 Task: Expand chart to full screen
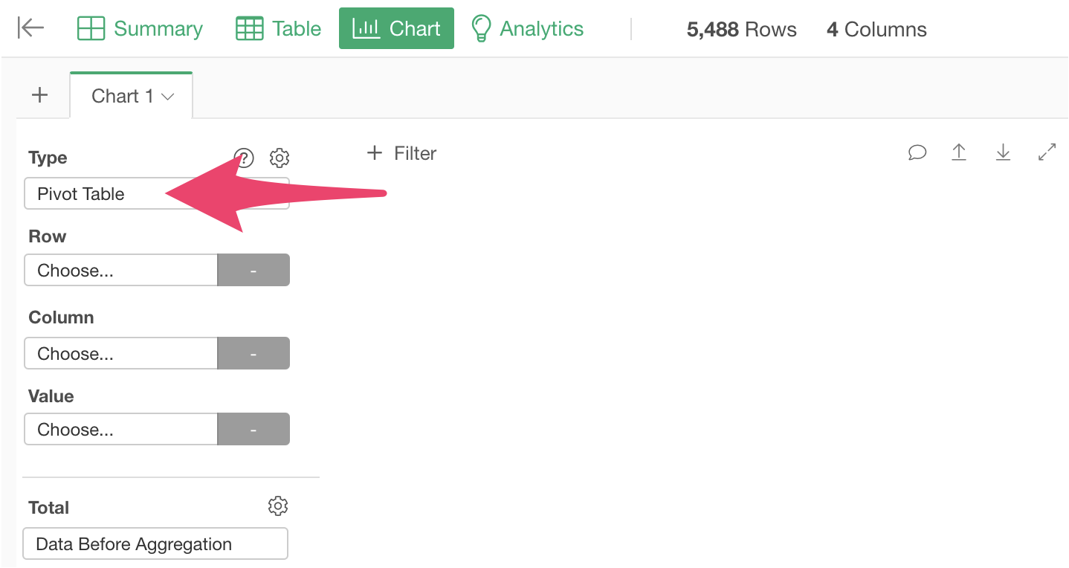(x=1047, y=152)
